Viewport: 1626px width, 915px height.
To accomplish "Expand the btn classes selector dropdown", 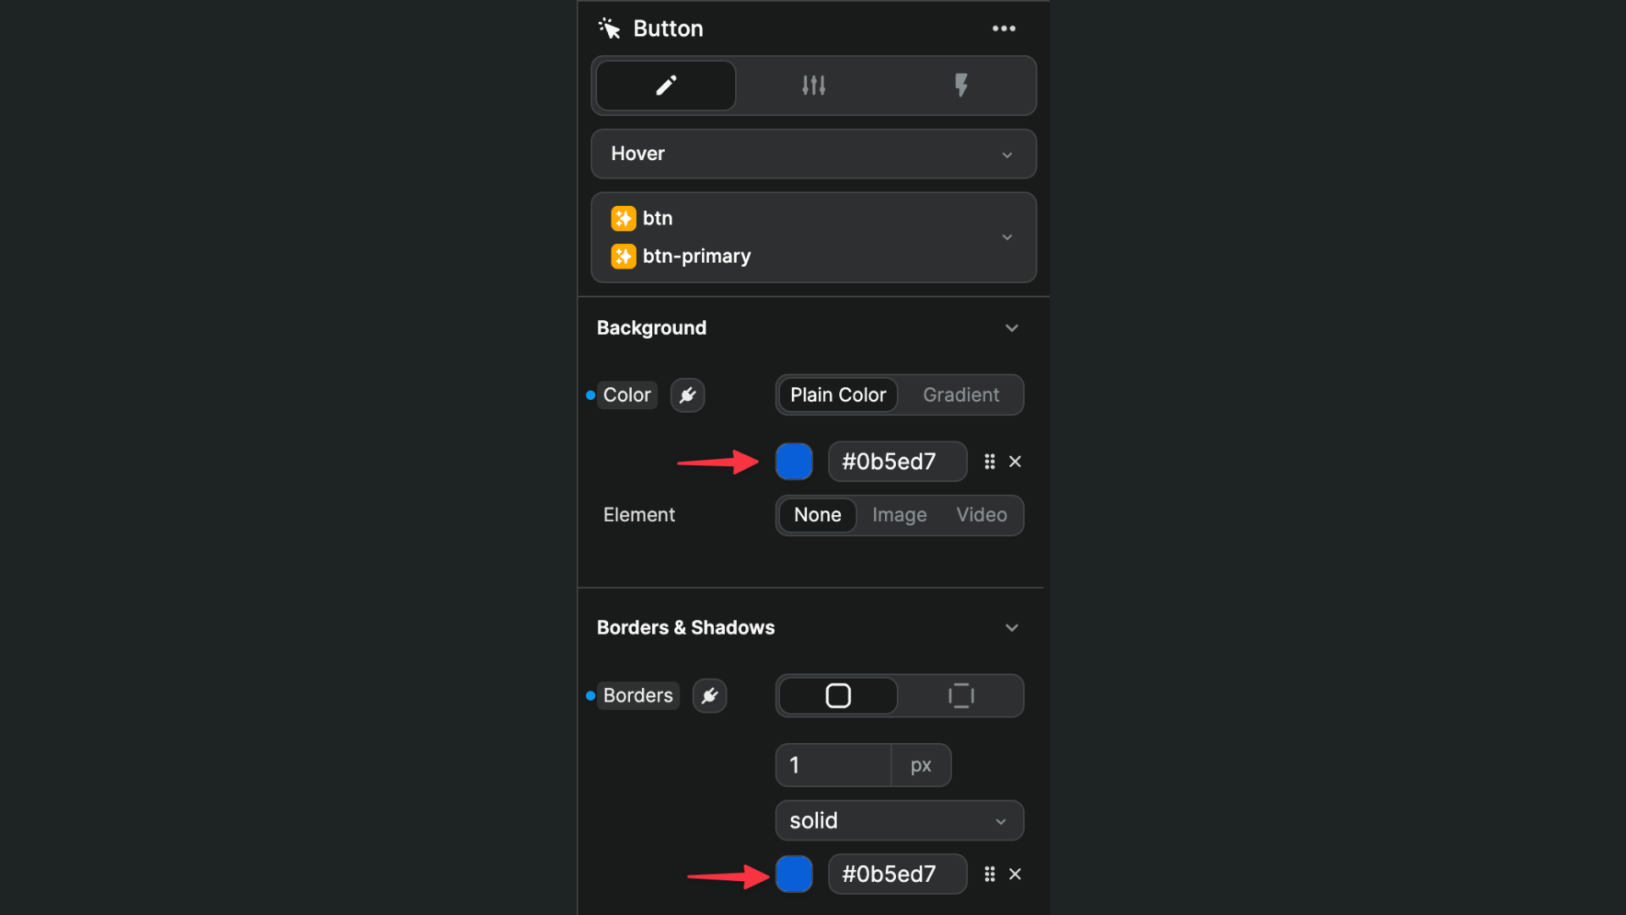I will [1007, 237].
